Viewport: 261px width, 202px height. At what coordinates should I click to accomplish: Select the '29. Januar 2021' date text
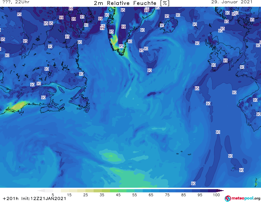[232, 2]
